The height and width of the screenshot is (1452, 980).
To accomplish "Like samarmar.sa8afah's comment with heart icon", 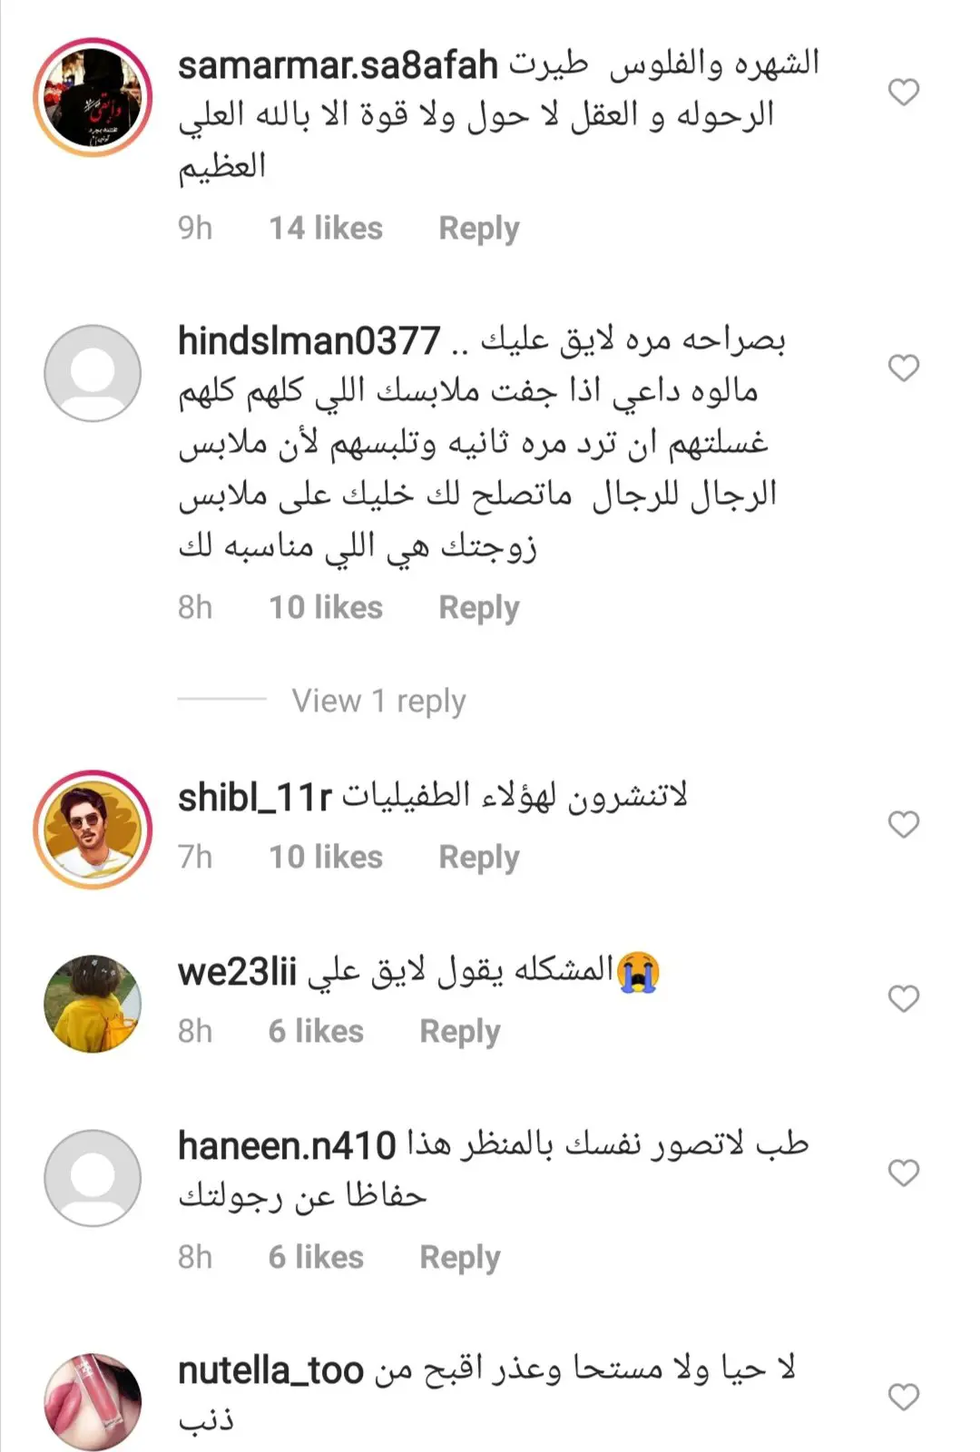I will click(903, 92).
